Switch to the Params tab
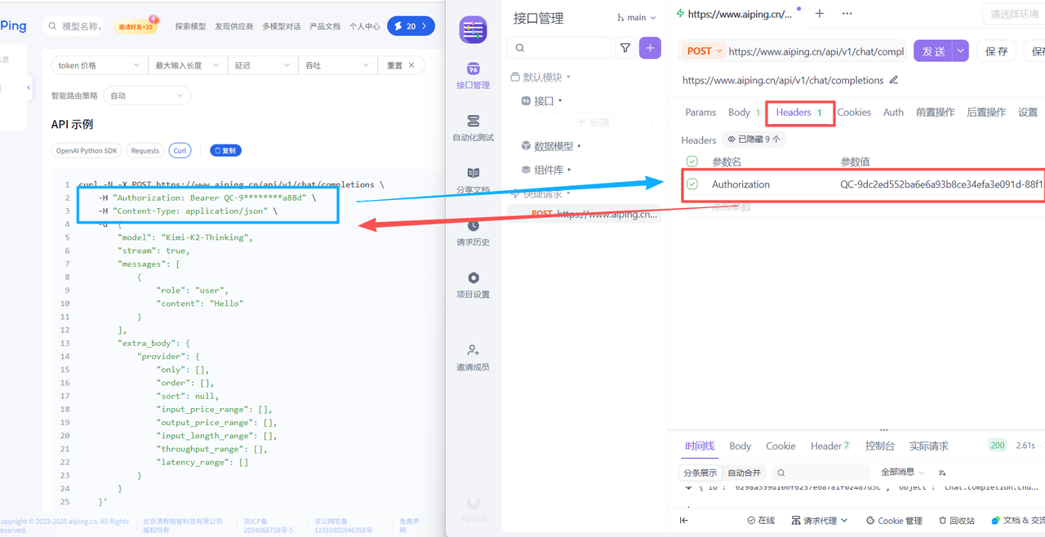The height and width of the screenshot is (537, 1045). click(700, 112)
